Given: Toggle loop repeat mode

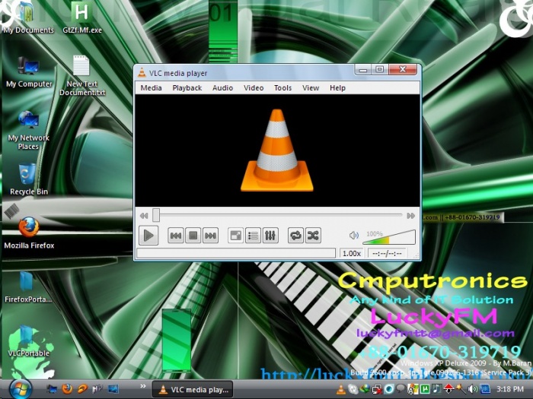Looking at the screenshot, I should point(295,236).
